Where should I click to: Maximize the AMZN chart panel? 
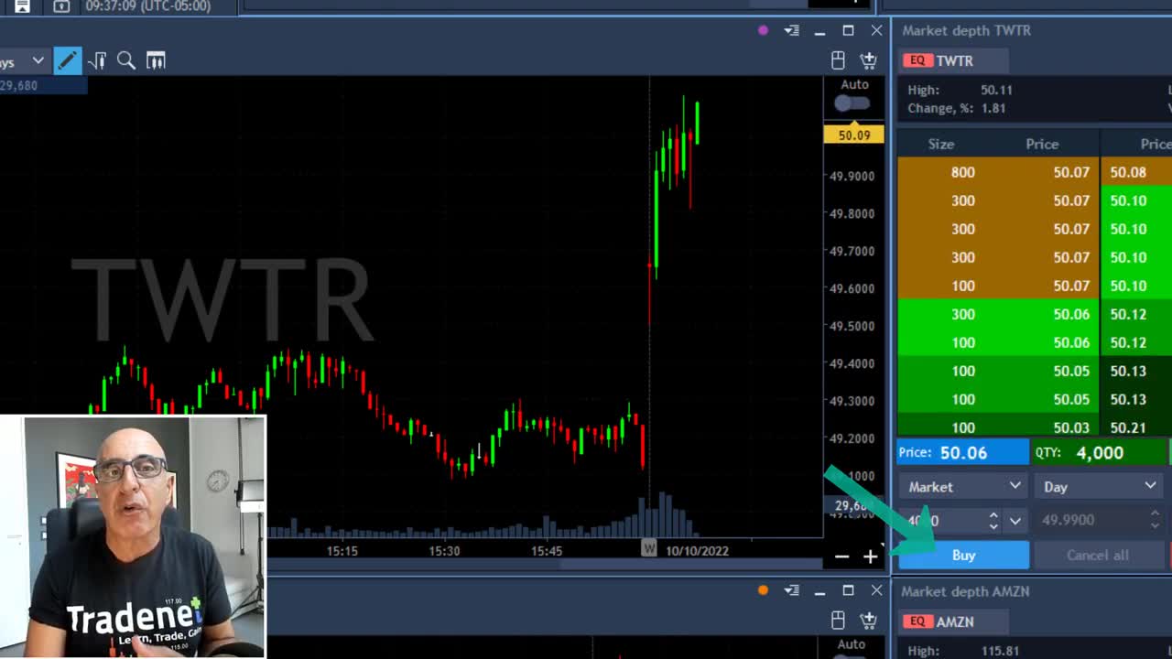pos(848,590)
